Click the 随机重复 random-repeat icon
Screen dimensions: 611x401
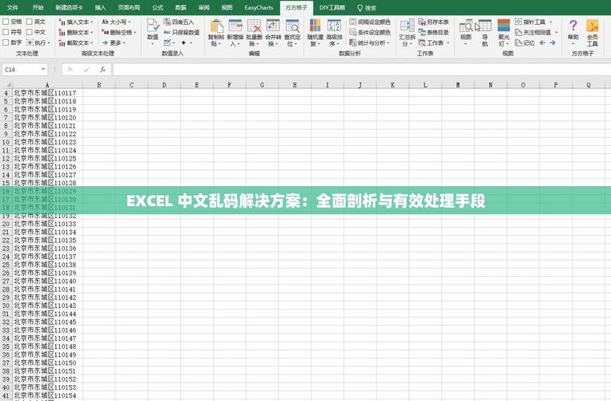pos(315,33)
